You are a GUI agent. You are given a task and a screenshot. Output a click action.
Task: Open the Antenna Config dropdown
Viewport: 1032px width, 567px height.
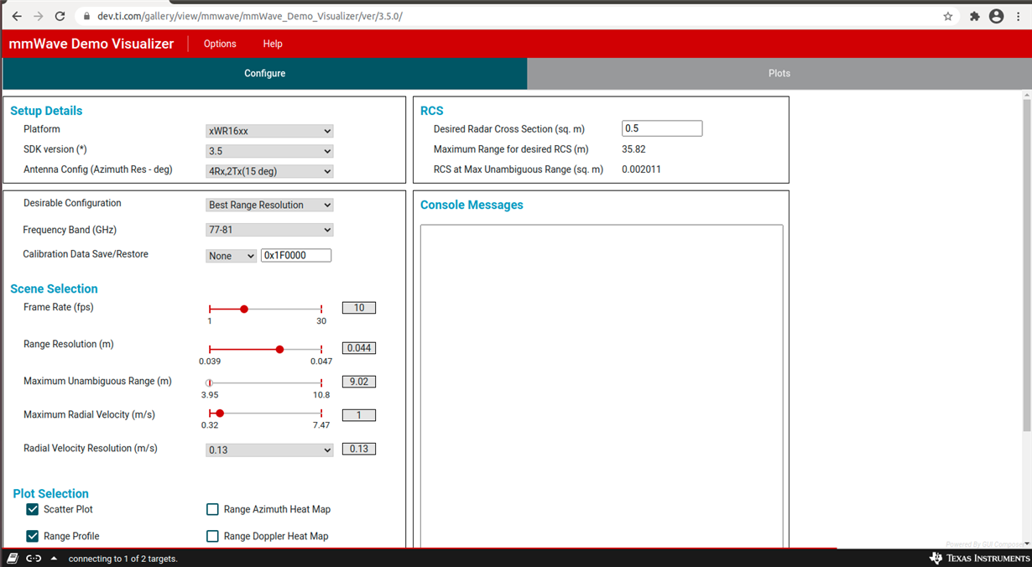[x=269, y=171]
